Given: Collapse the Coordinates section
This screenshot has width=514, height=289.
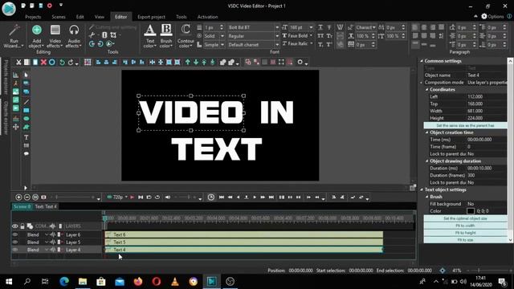Looking at the screenshot, I should (426, 89).
